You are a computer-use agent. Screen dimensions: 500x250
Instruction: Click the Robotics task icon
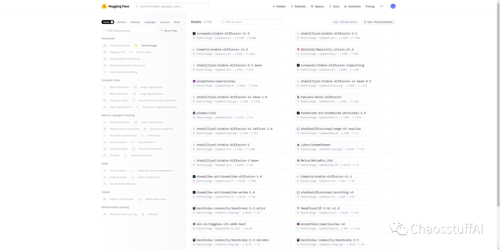pos(143,214)
